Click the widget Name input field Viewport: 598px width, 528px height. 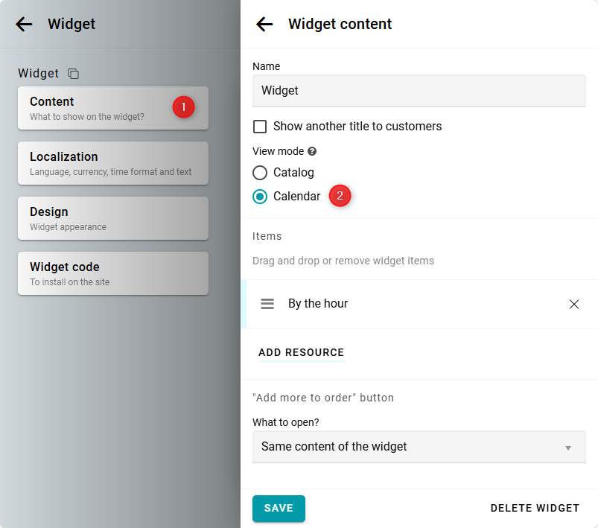(x=419, y=90)
